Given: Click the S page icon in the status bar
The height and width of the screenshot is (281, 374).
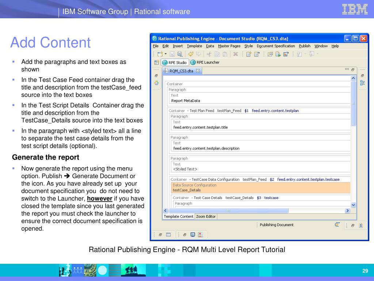Looking at the screenshot, I should click(x=361, y=225).
